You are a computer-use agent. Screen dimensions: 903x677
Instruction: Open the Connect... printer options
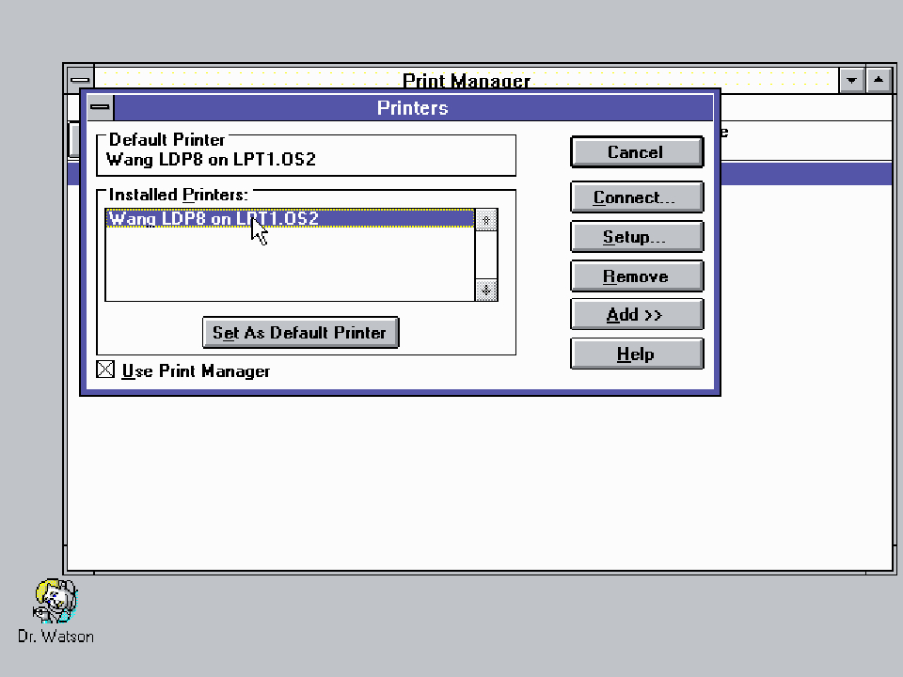tap(637, 197)
